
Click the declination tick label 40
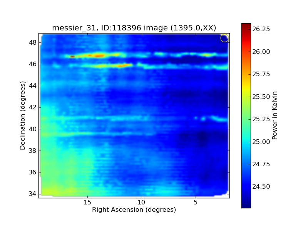point(33,129)
